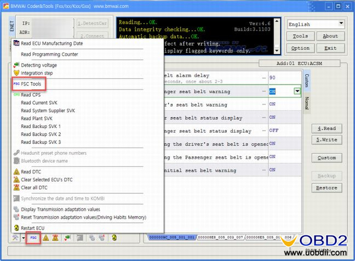Select Clear Selected ECU's DTC
Image resolution: width=355 pixels, height=261 pixels.
(x=47, y=180)
